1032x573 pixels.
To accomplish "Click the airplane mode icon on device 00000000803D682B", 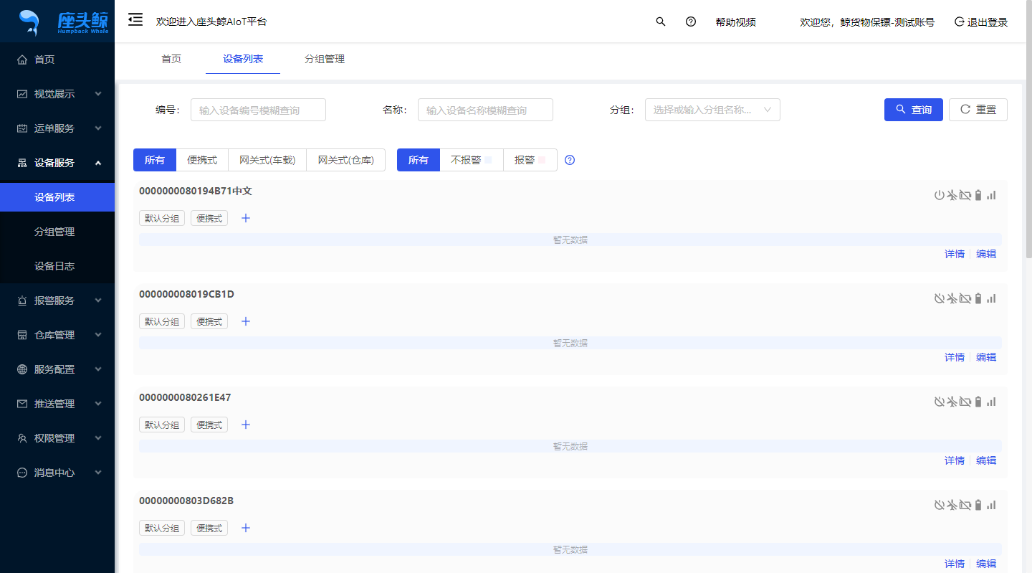I will point(952,505).
